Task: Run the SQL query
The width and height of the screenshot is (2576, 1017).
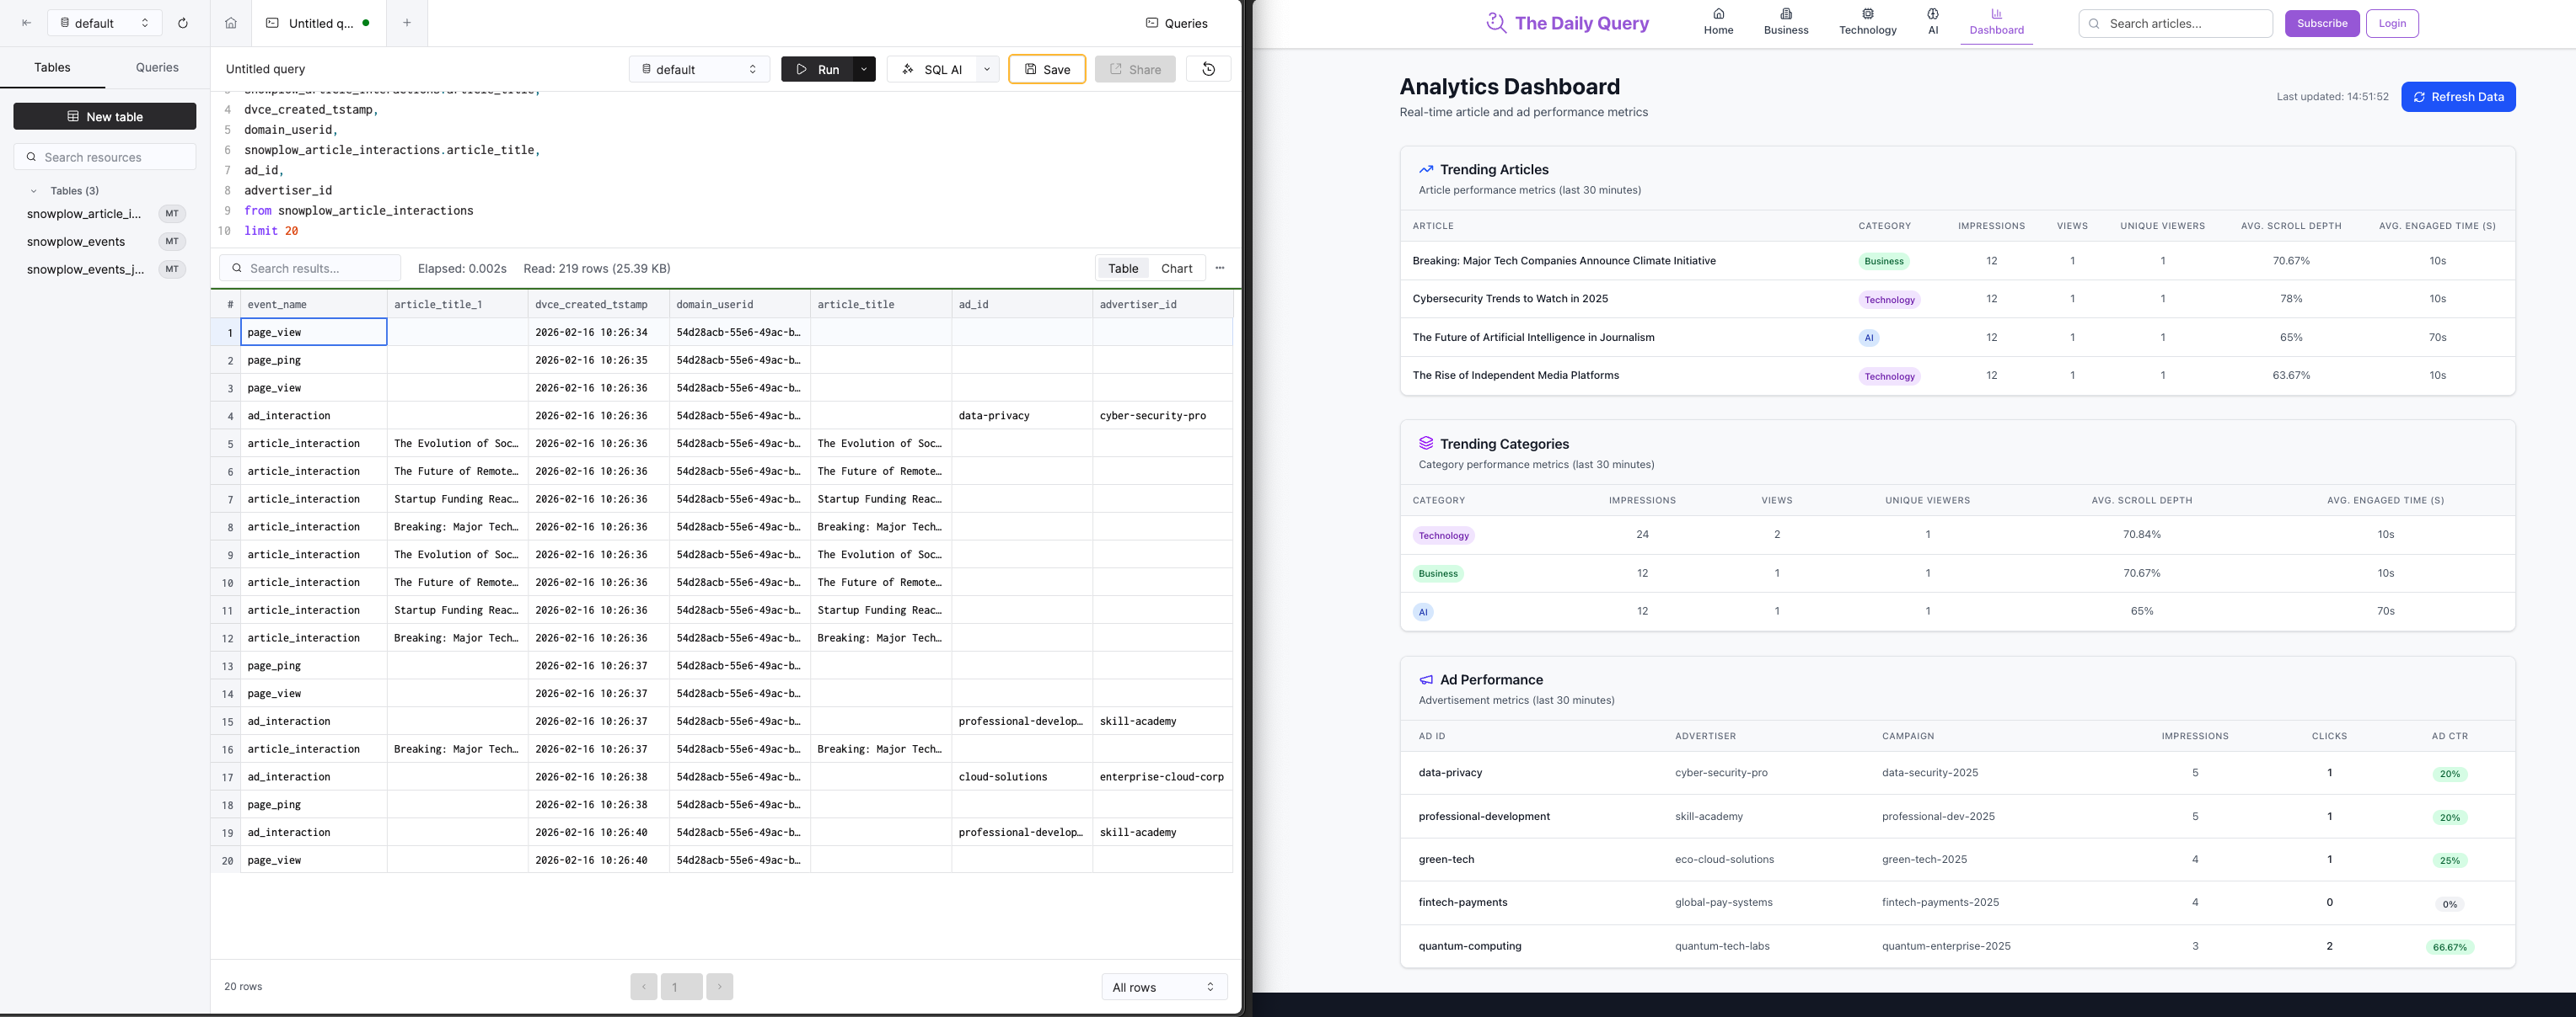Action: 820,69
